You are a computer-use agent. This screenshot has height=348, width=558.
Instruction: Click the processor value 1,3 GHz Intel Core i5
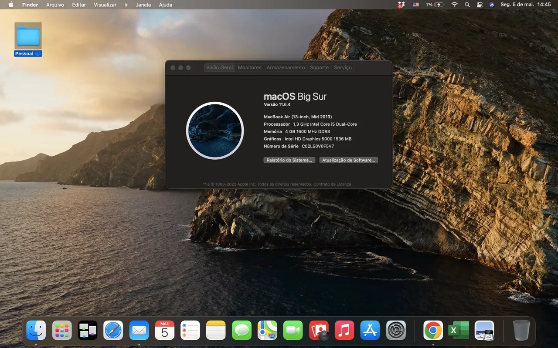click(x=325, y=124)
